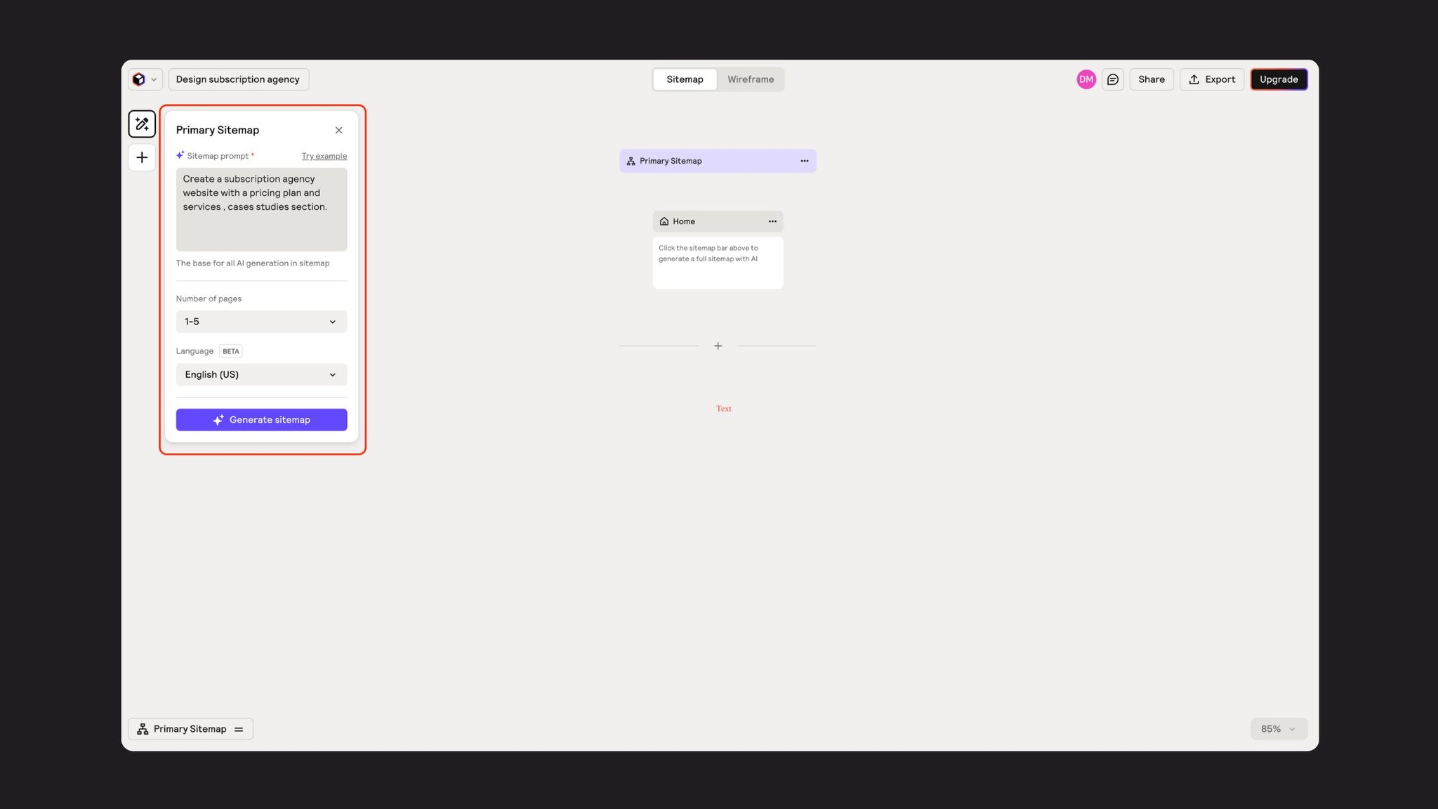Screen dimensions: 1438x809
Task: Click the Try example link
Action: click(x=324, y=156)
